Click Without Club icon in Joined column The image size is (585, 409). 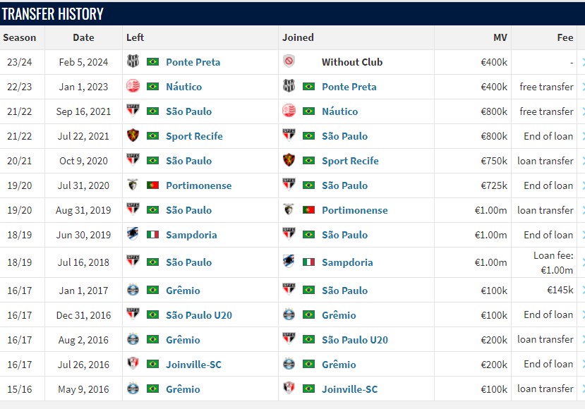[289, 61]
